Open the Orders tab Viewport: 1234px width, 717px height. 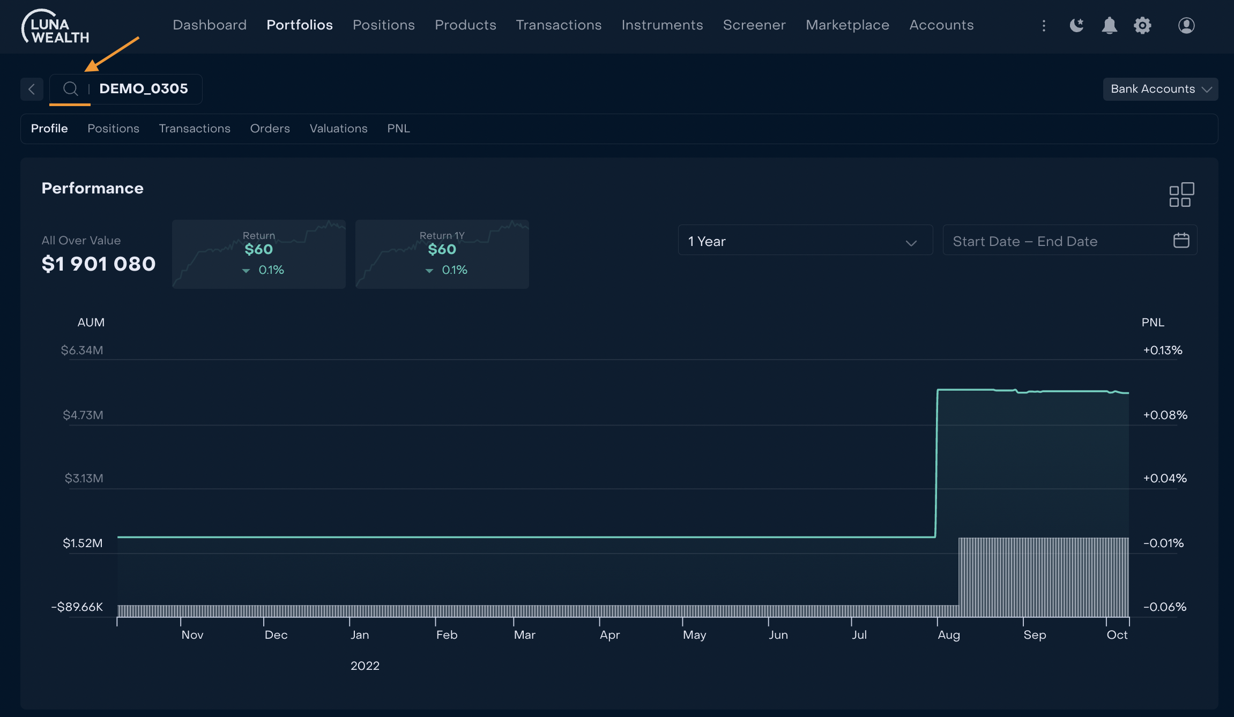(x=270, y=129)
